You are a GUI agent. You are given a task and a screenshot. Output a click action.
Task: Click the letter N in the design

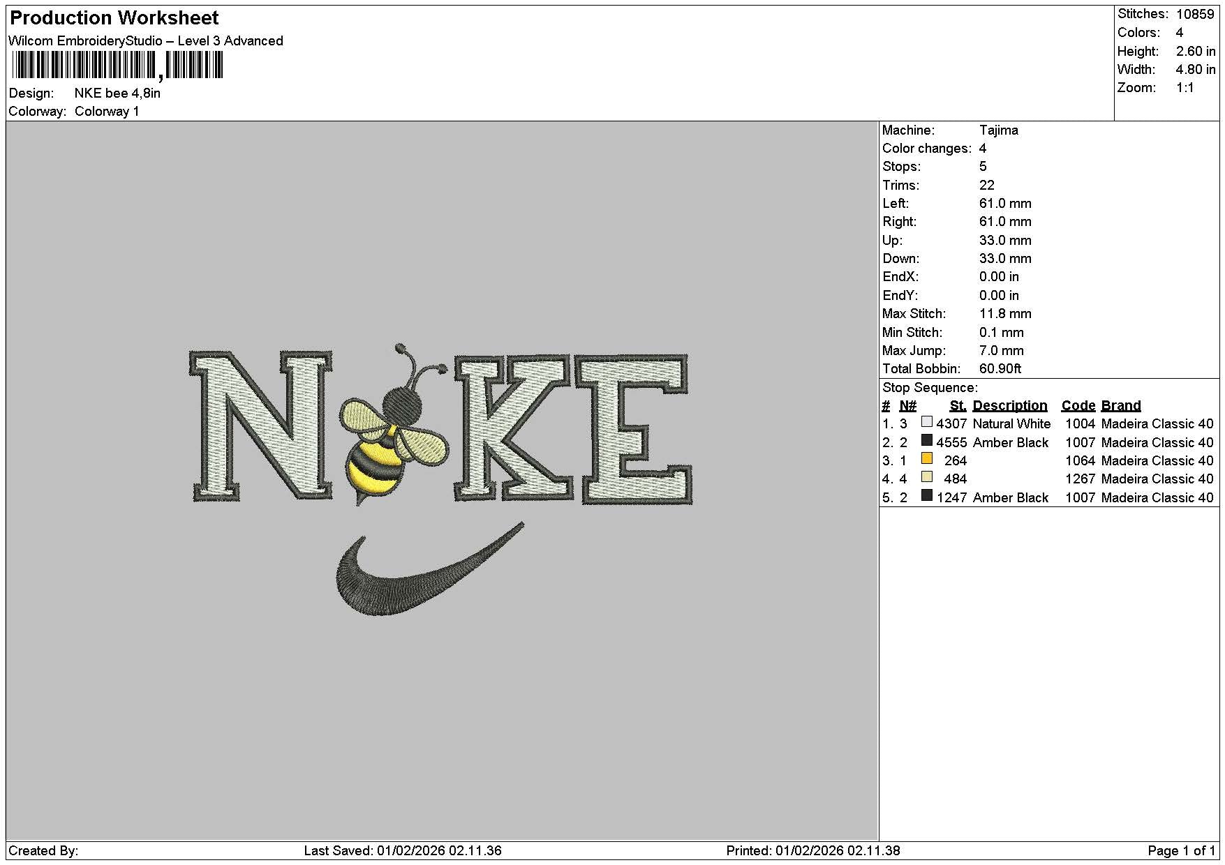[x=261, y=426]
